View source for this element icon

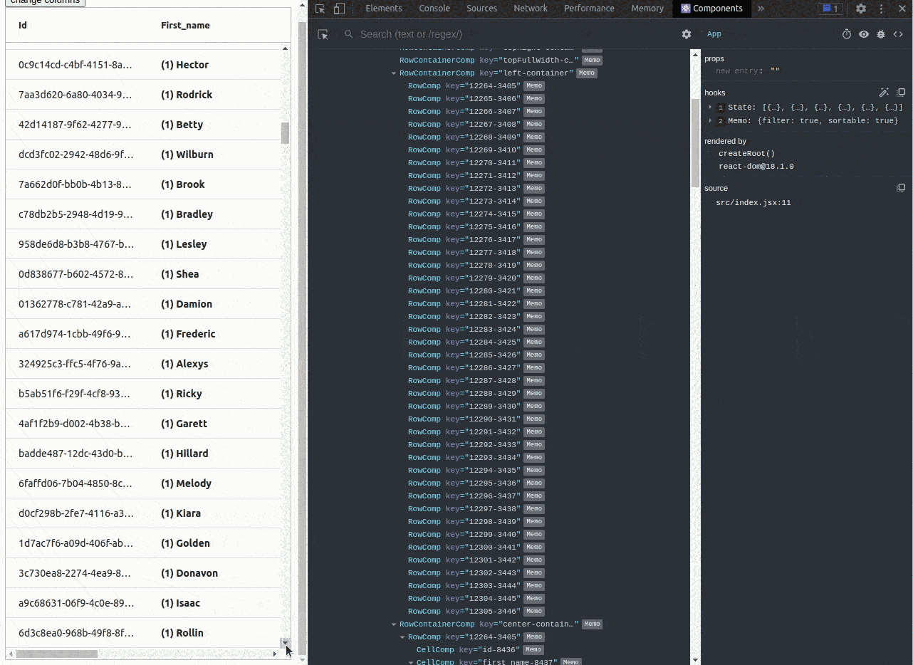[x=898, y=34]
